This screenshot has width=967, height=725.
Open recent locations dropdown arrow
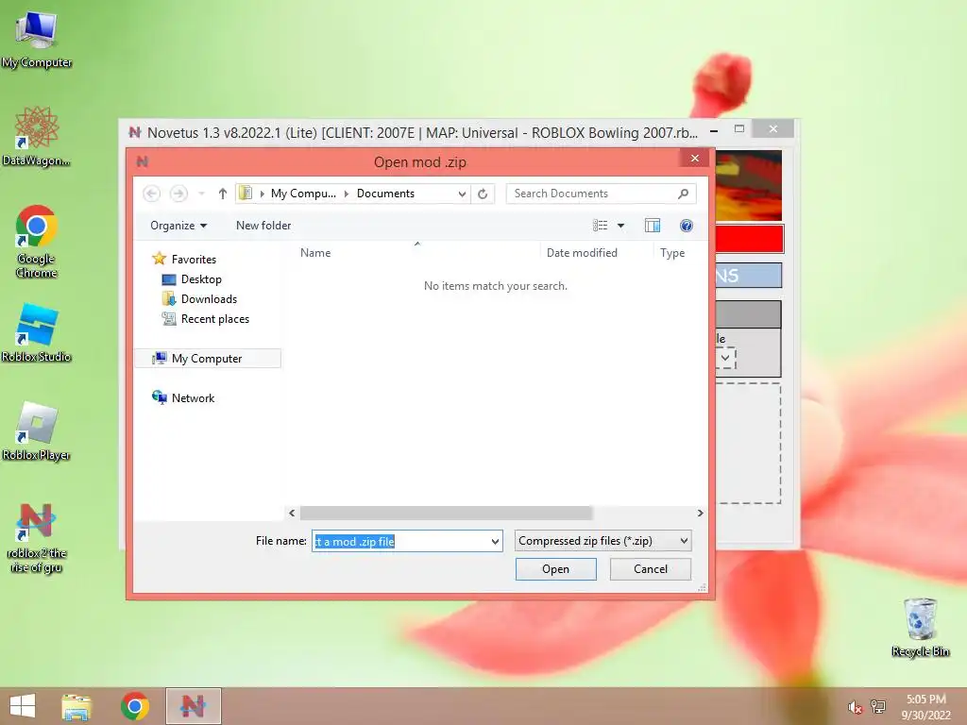(x=201, y=194)
